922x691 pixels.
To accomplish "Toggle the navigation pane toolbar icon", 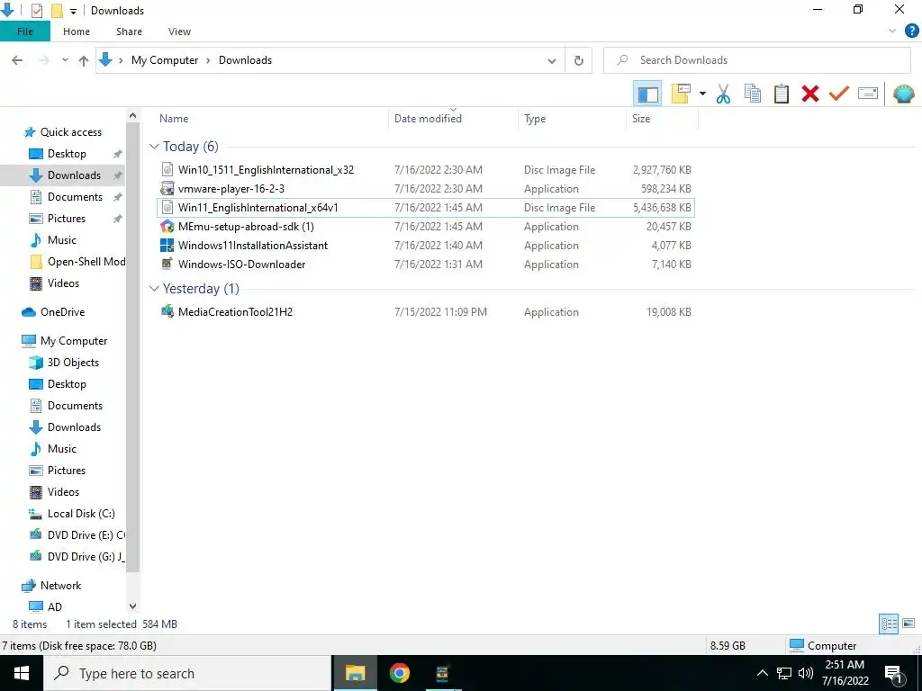I will coord(647,94).
